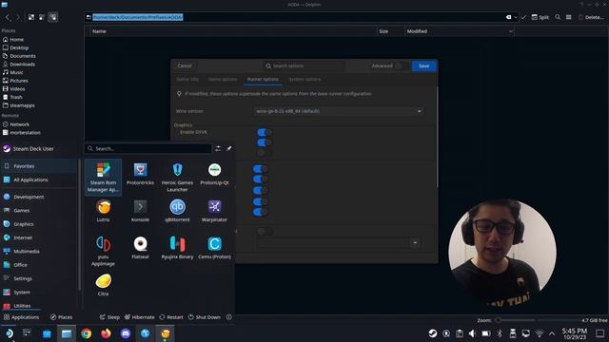Image resolution: width=609 pixels, height=342 pixels.
Task: Open Dolphin's hamburger menu icon
Action: pos(569,17)
